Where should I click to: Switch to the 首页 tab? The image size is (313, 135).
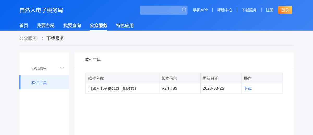(24, 25)
